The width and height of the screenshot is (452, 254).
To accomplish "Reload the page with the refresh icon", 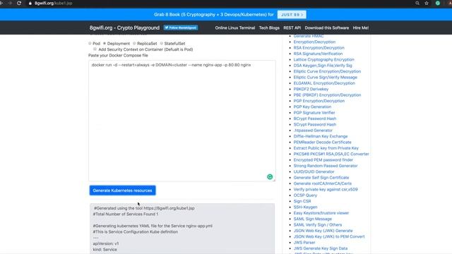I will tap(19, 3).
